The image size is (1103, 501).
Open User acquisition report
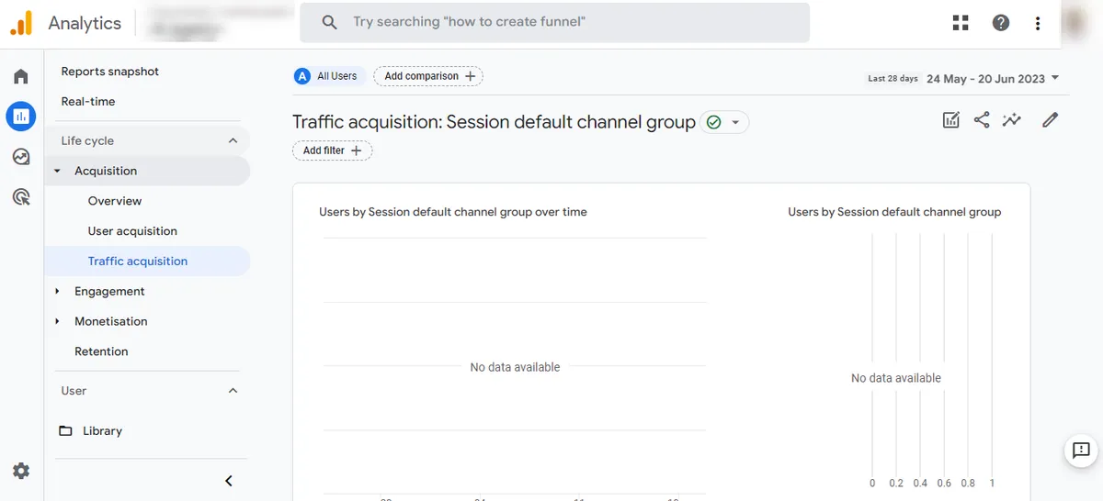[132, 231]
